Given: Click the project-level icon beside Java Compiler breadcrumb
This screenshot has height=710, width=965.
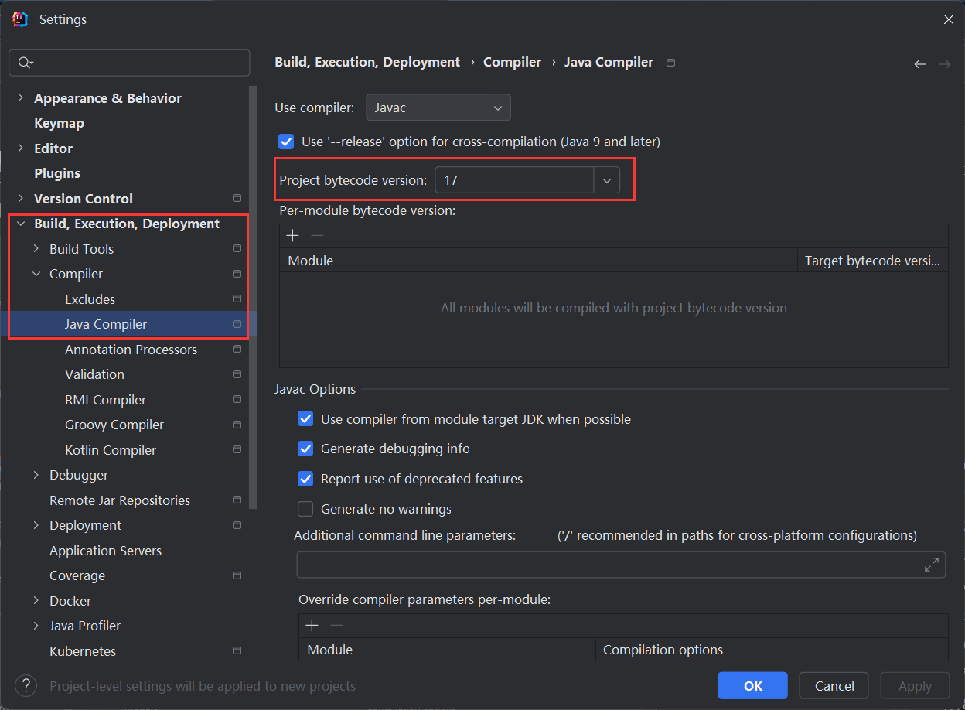Looking at the screenshot, I should click(670, 63).
